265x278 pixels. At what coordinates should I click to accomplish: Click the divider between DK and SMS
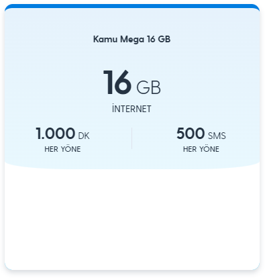[x=131, y=138]
